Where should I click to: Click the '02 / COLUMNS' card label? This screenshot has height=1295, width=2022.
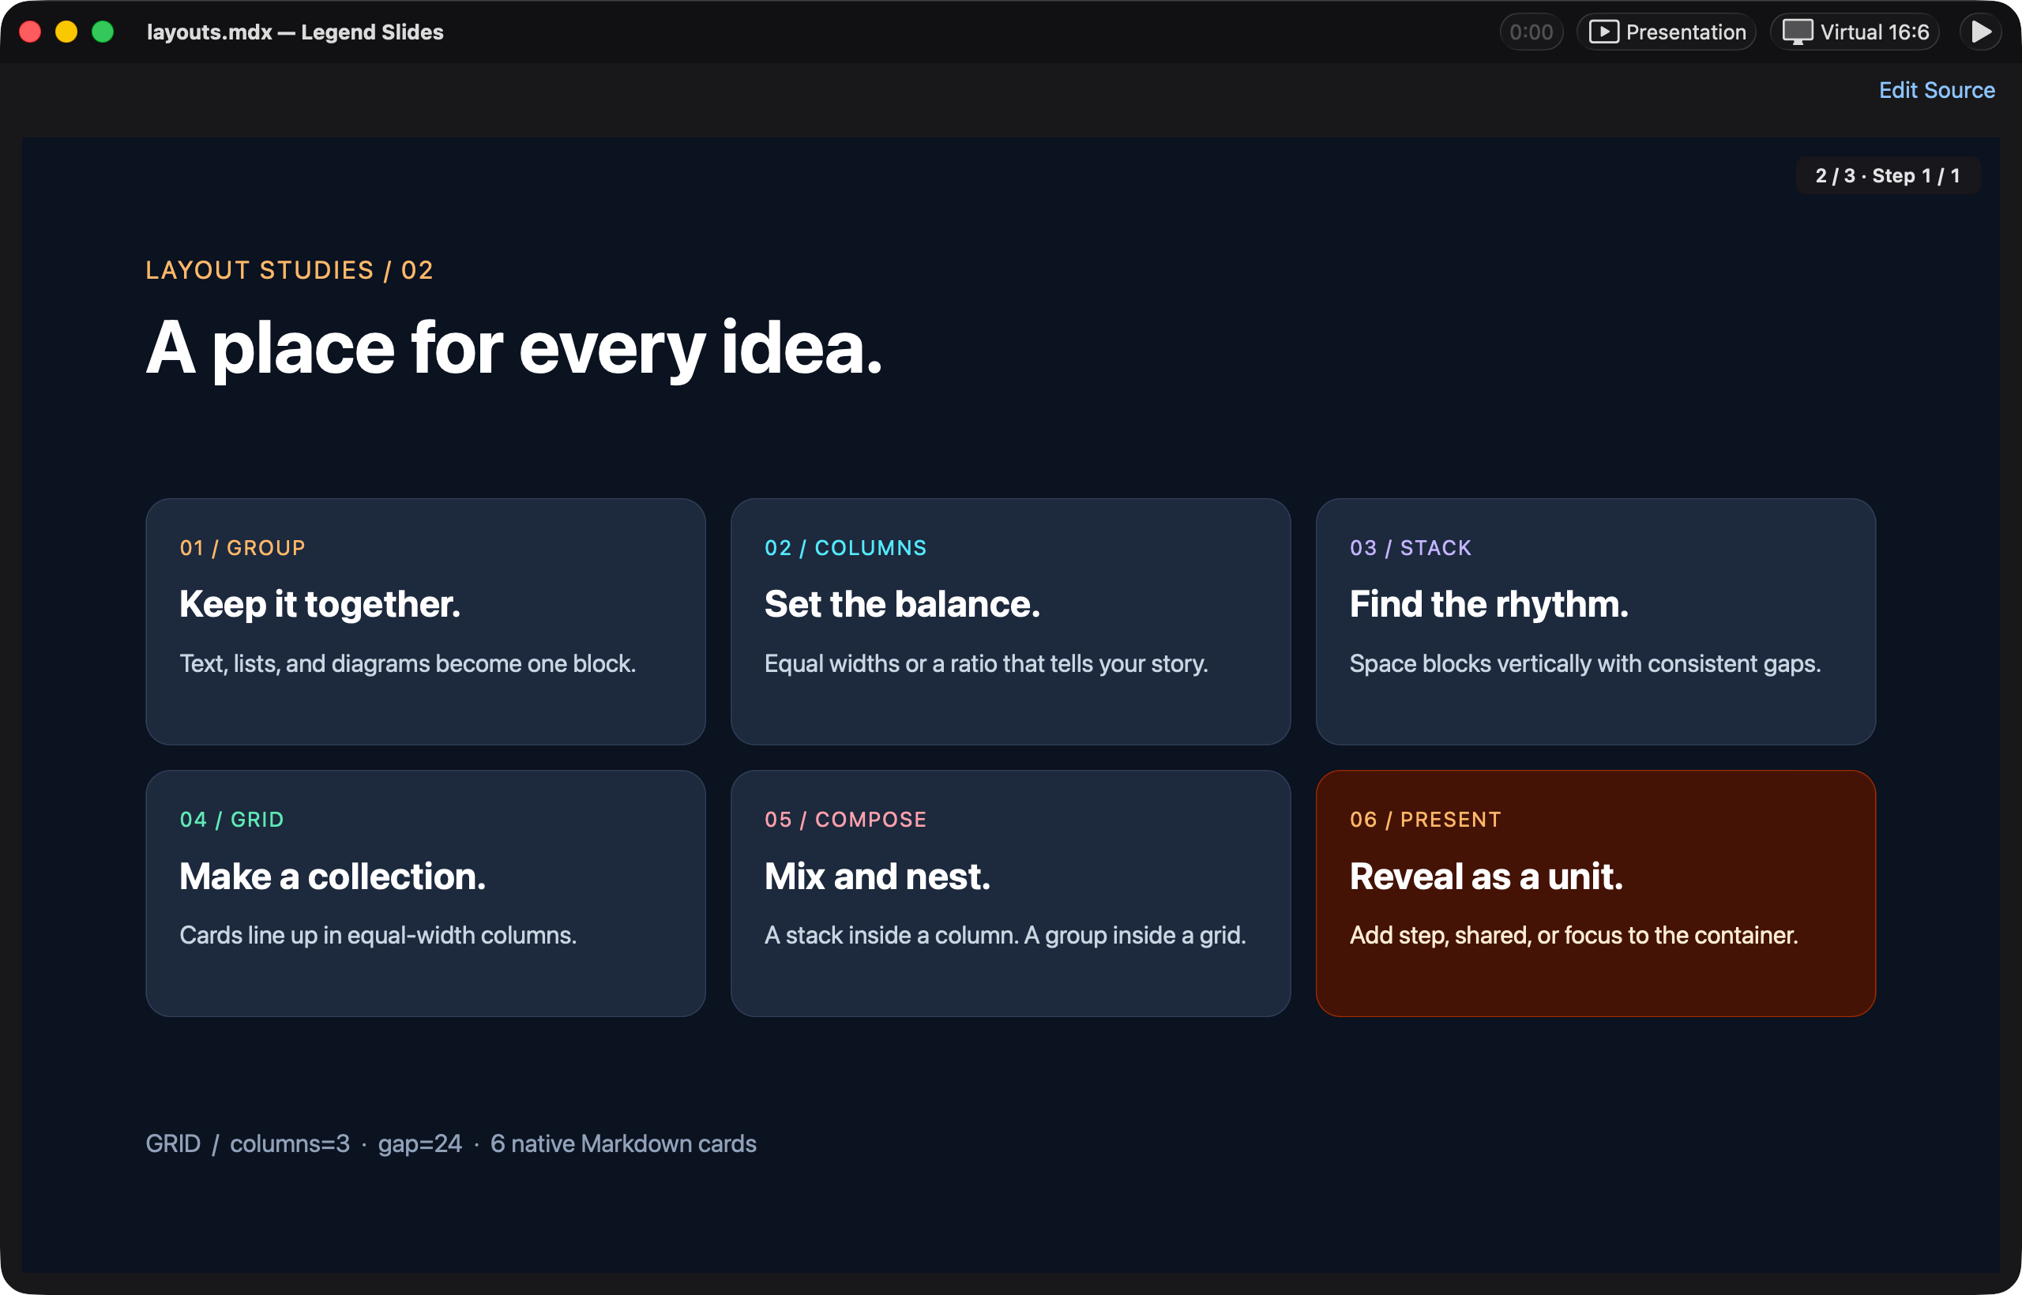845,547
